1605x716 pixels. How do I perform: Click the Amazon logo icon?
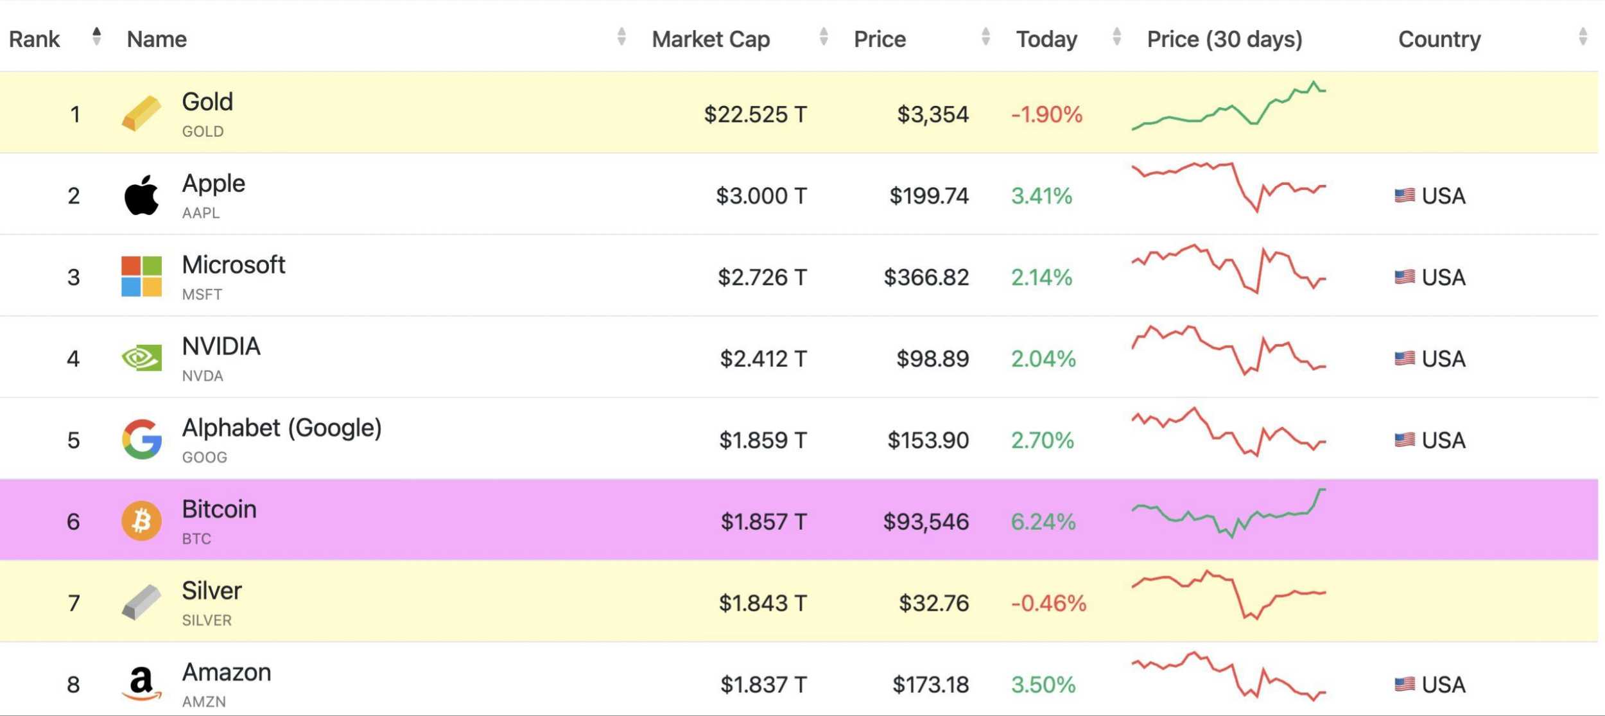click(141, 683)
